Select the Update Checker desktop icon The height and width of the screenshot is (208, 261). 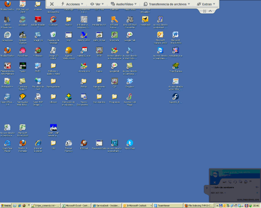pos(23,38)
